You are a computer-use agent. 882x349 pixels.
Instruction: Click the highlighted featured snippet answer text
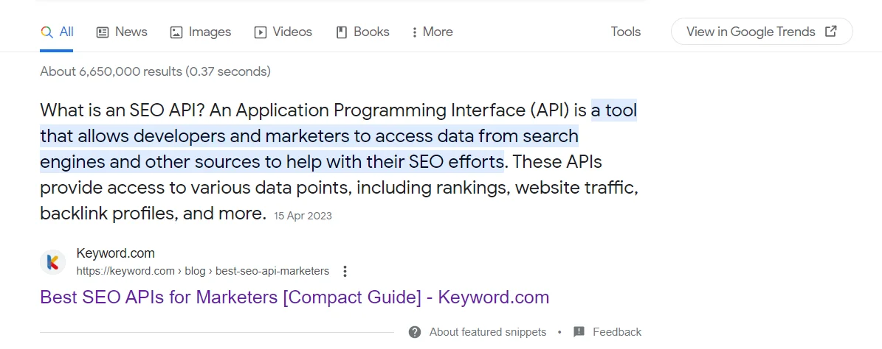309,137
